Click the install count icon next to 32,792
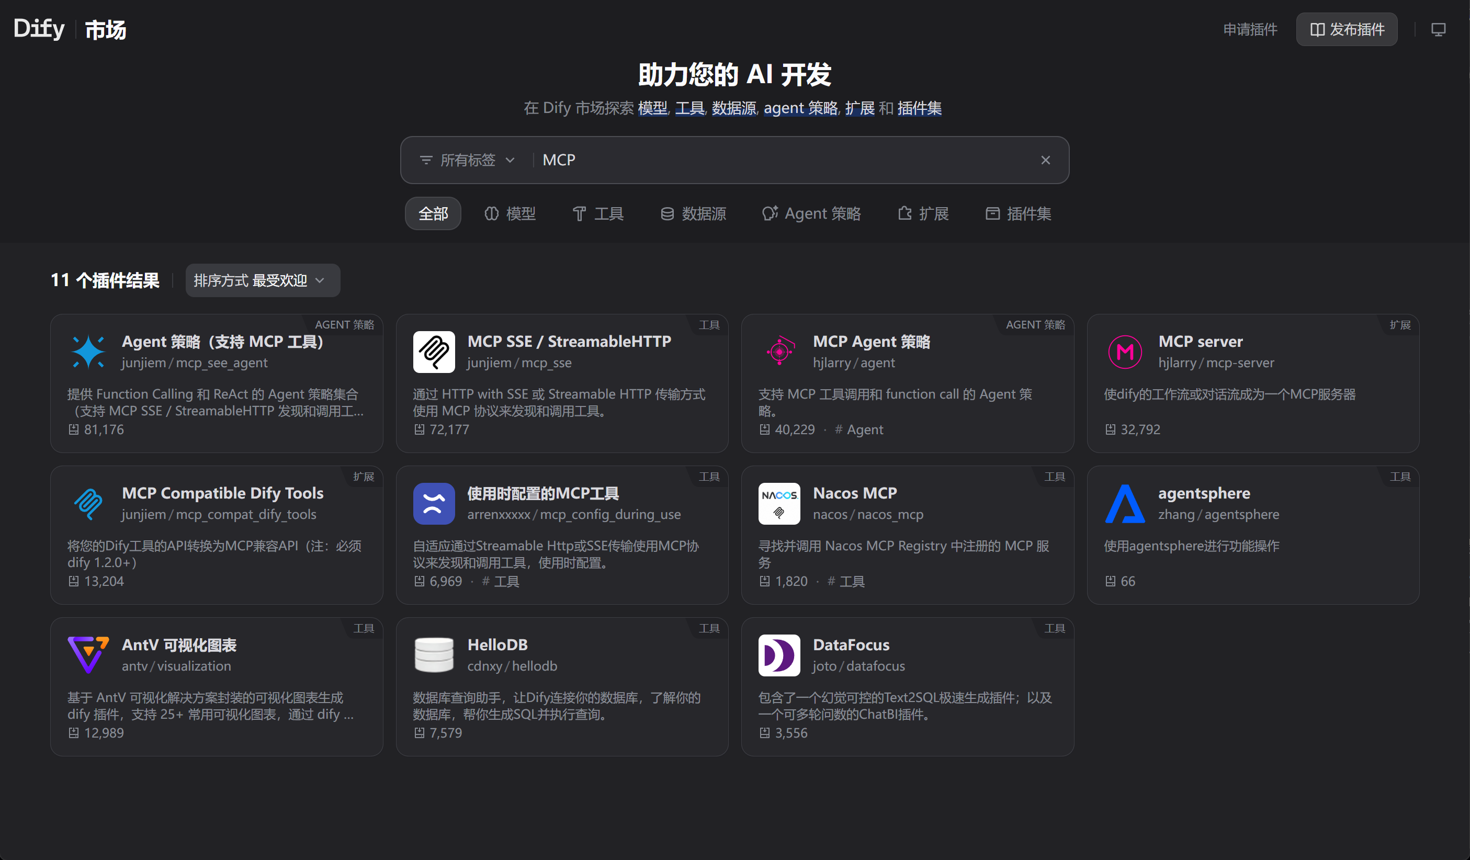The height and width of the screenshot is (860, 1470). (1110, 429)
